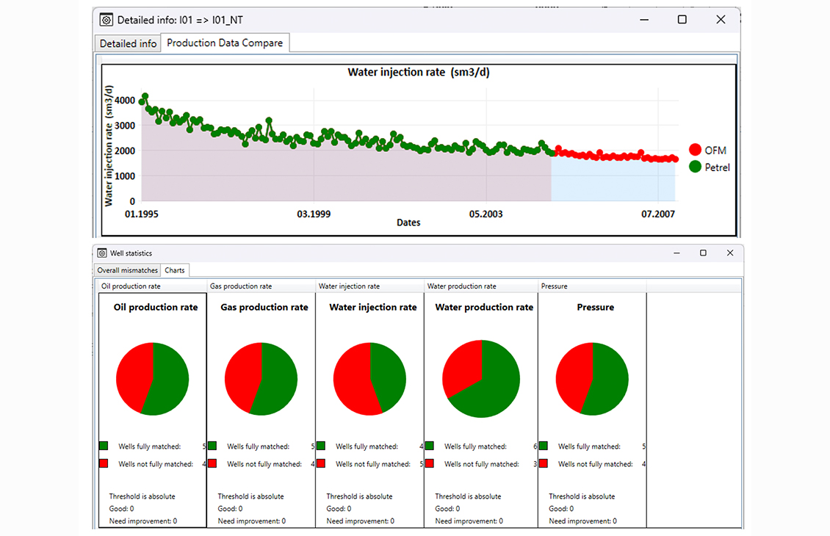The width and height of the screenshot is (830, 536).
Task: Click the blue shaded forecast chart region
Action: [x=613, y=181]
